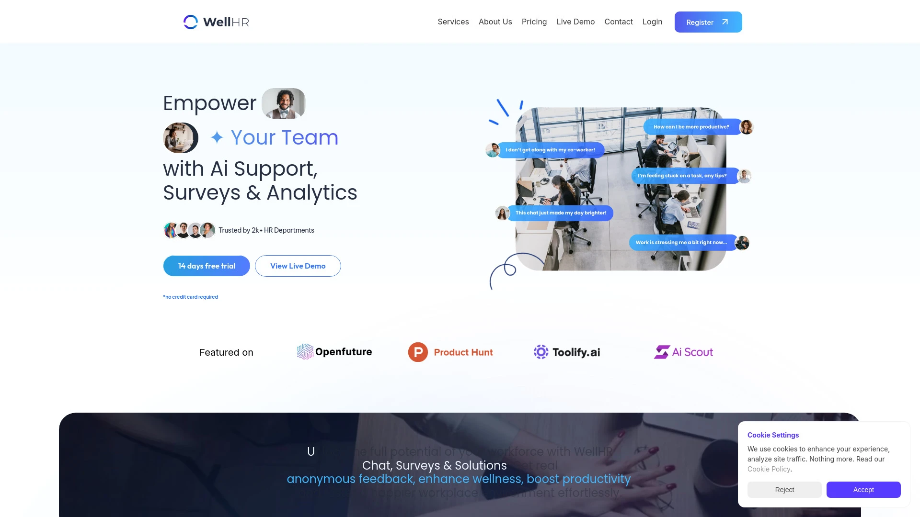This screenshot has height=517, width=920.
Task: Reject cookies using the Reject button
Action: 784,489
